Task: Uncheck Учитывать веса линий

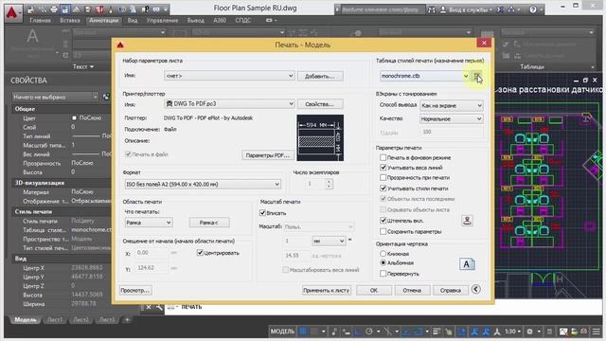Action: 383,168
